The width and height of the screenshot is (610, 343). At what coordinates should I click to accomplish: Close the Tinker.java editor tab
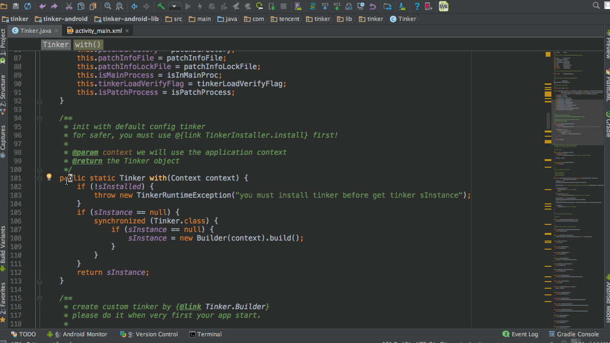[56, 30]
